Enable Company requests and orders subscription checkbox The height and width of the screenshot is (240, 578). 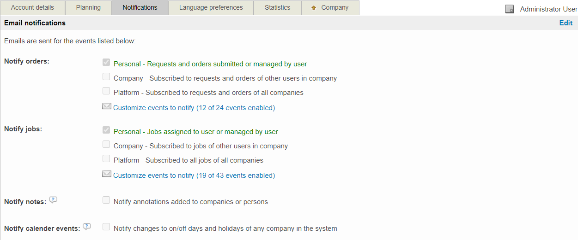[x=106, y=77]
